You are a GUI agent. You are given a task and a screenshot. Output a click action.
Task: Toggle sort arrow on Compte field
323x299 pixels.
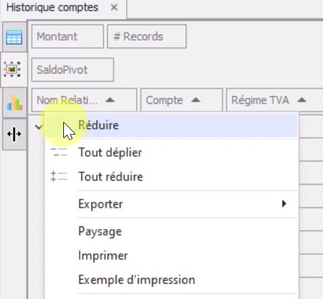pyautogui.click(x=196, y=100)
